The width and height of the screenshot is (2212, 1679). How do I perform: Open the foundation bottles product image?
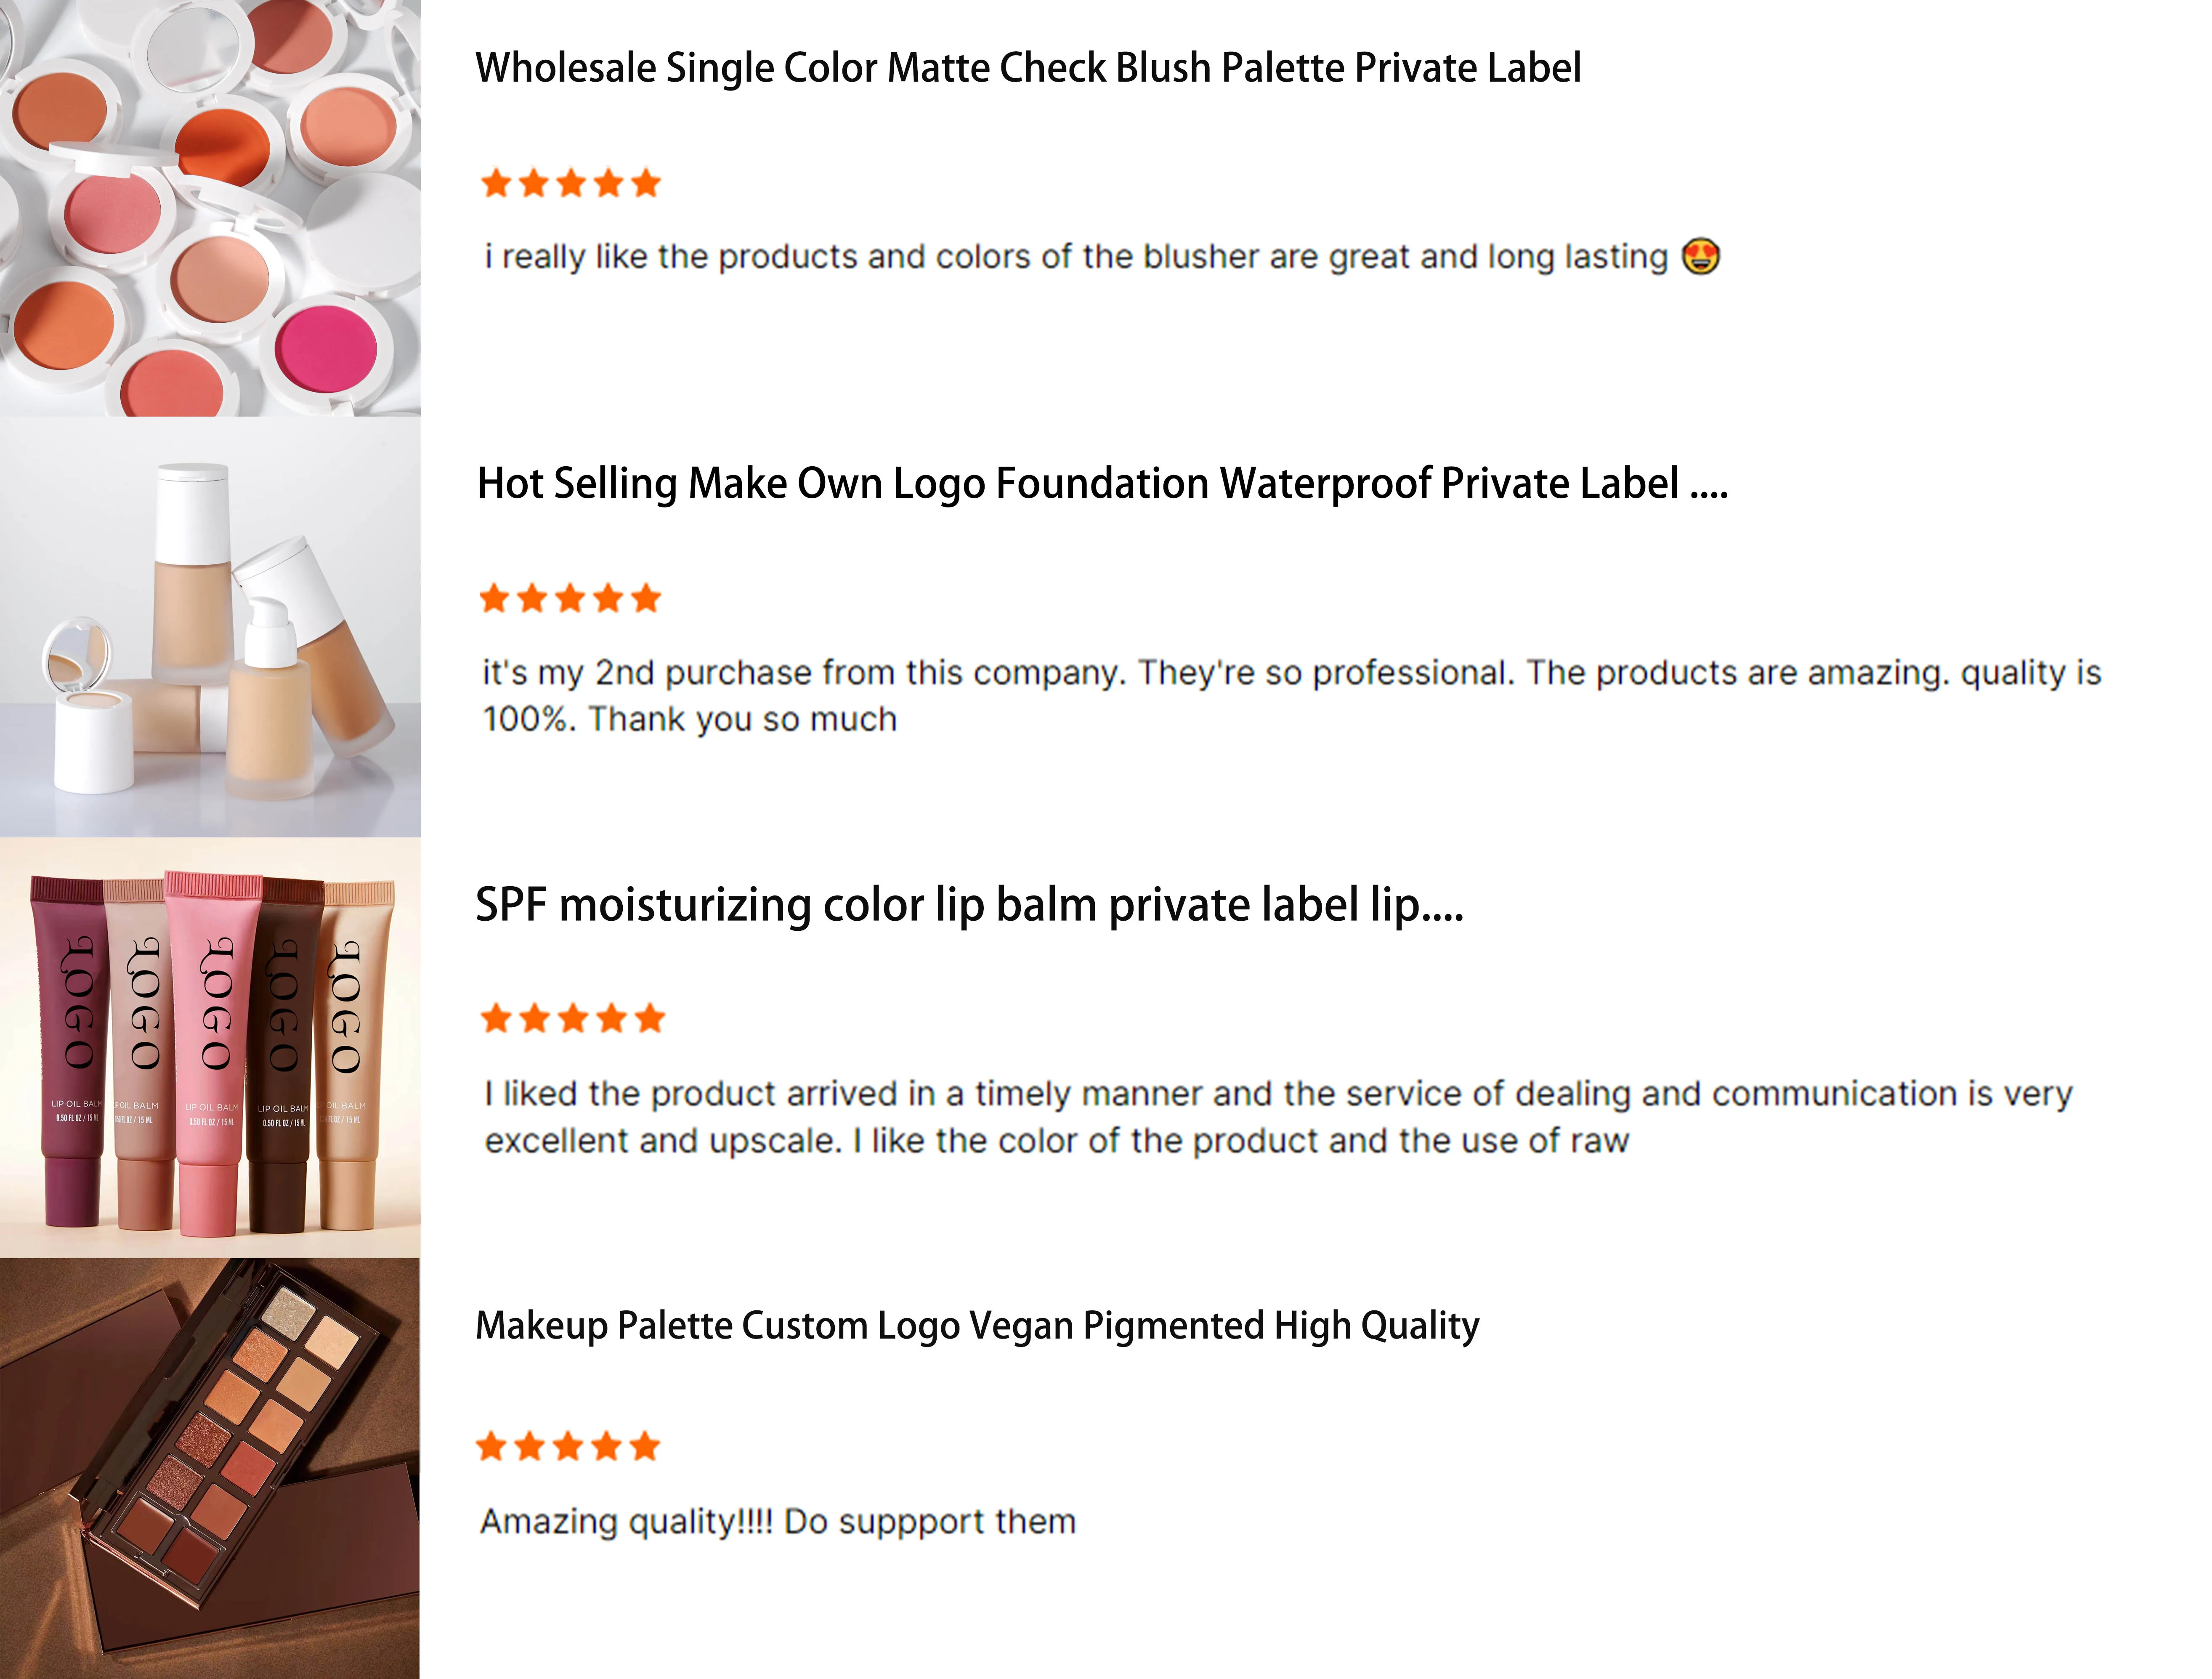[x=210, y=627]
